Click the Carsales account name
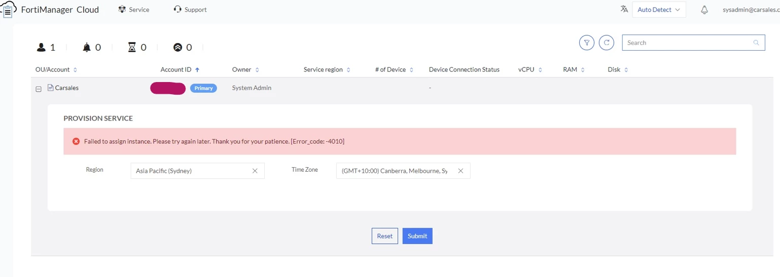 click(x=67, y=88)
